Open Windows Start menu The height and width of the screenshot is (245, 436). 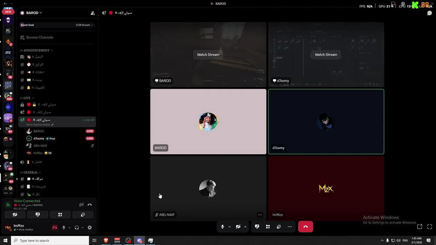(5, 241)
